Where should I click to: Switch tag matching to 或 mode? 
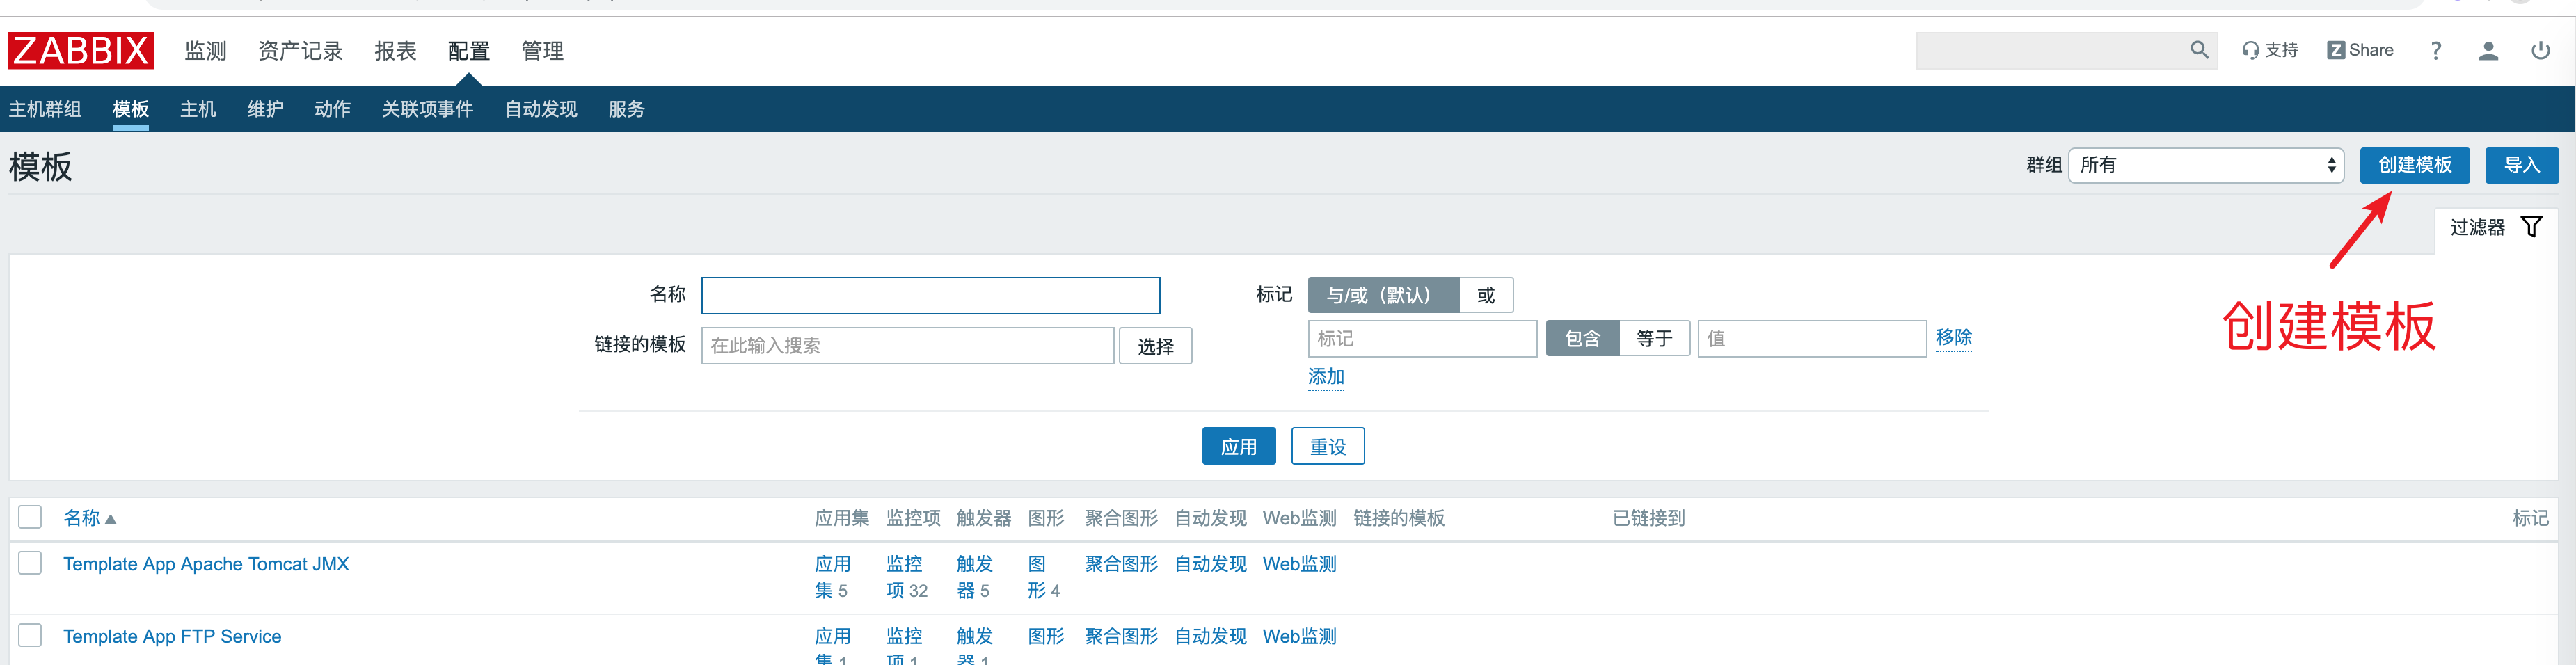(x=1486, y=295)
